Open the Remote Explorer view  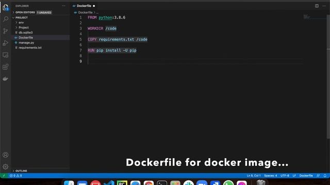point(6,55)
